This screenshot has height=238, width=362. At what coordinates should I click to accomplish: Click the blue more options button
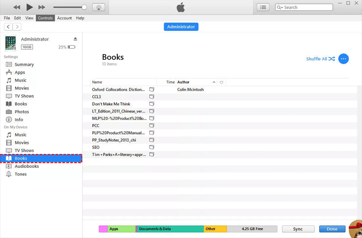click(343, 59)
